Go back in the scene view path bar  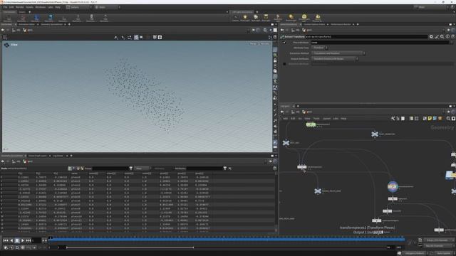point(3,30)
